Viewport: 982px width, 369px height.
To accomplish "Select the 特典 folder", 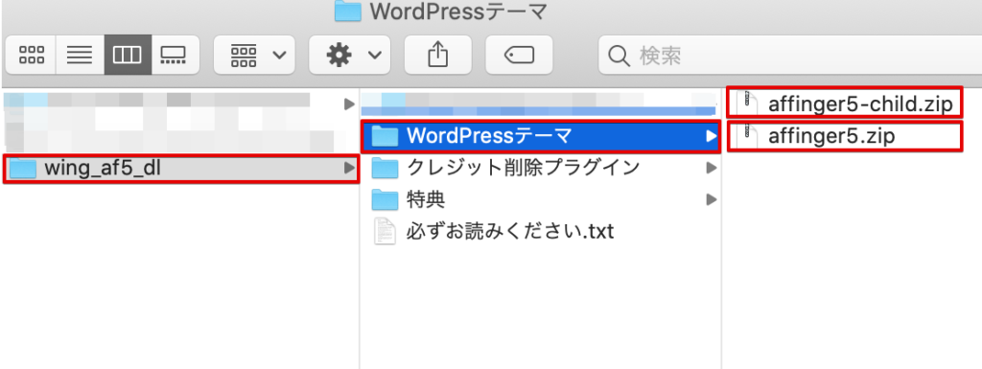I will [x=541, y=200].
